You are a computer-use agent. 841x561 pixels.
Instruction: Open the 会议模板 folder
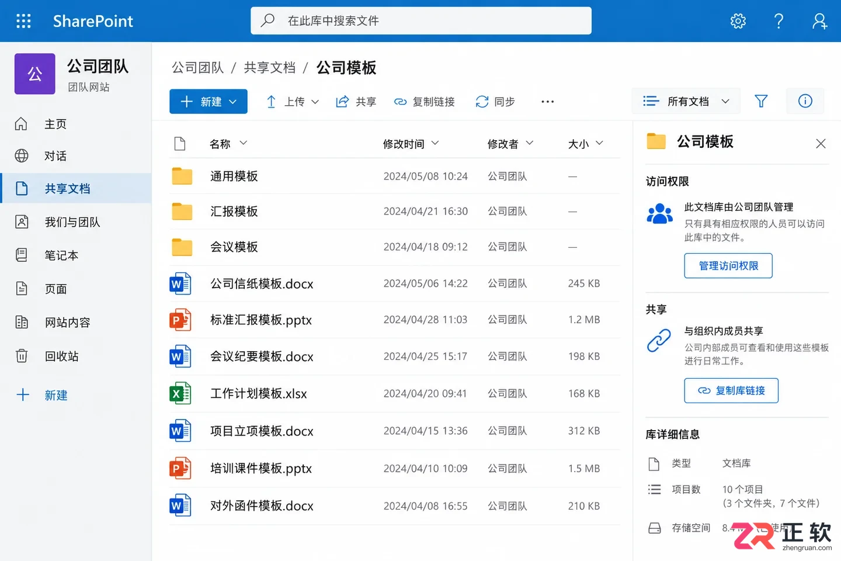234,247
